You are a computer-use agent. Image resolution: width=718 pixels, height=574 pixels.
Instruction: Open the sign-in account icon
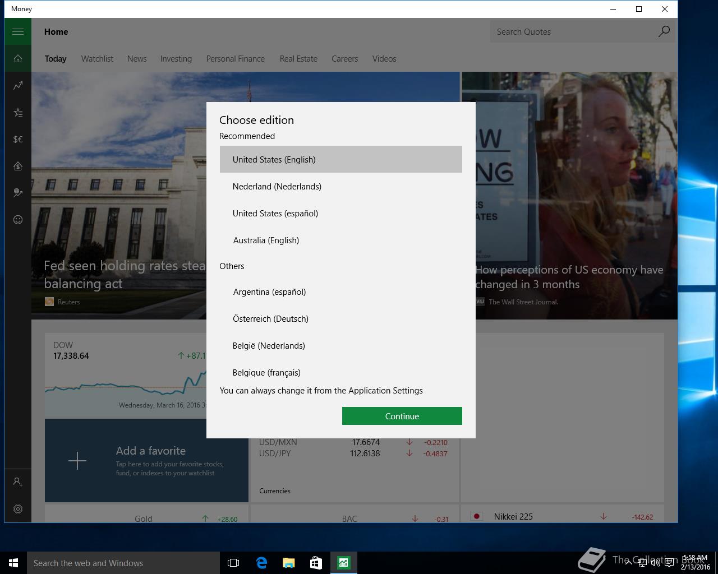pyautogui.click(x=18, y=482)
